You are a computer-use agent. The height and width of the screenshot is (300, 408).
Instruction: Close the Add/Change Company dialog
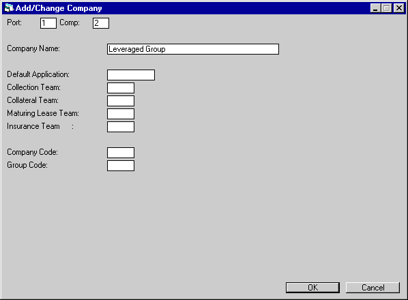(x=399, y=8)
